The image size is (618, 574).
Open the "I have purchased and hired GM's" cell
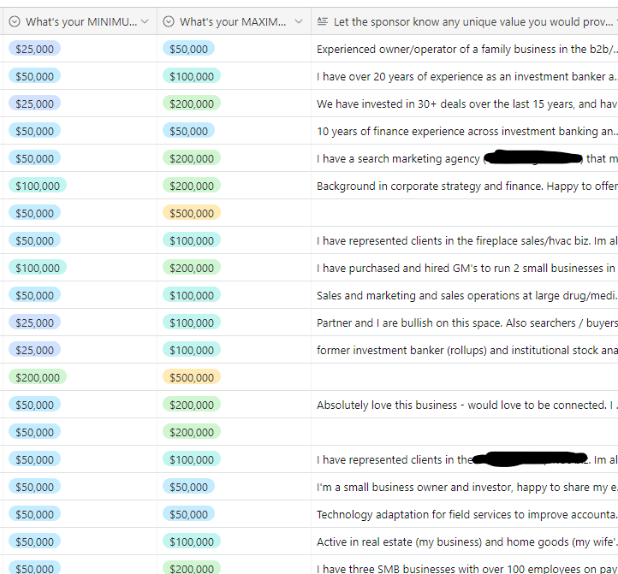[x=465, y=268]
